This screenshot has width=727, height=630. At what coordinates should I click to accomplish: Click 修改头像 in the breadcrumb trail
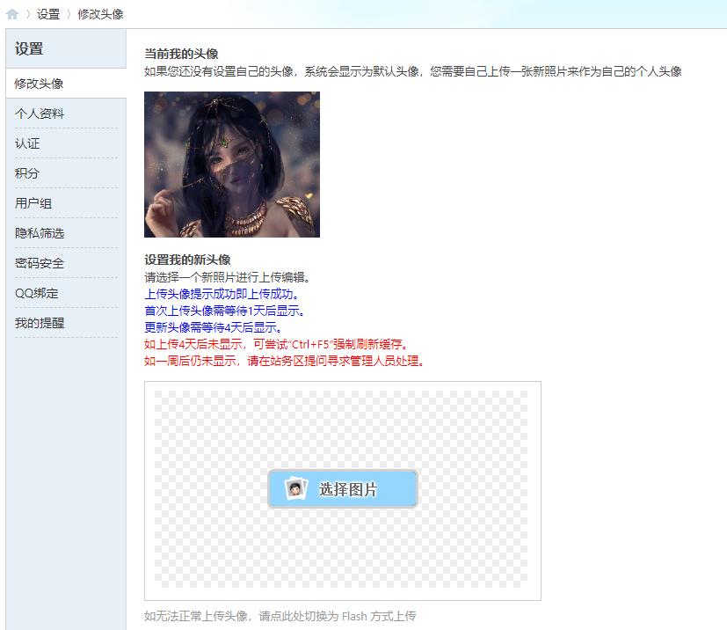pos(99,14)
